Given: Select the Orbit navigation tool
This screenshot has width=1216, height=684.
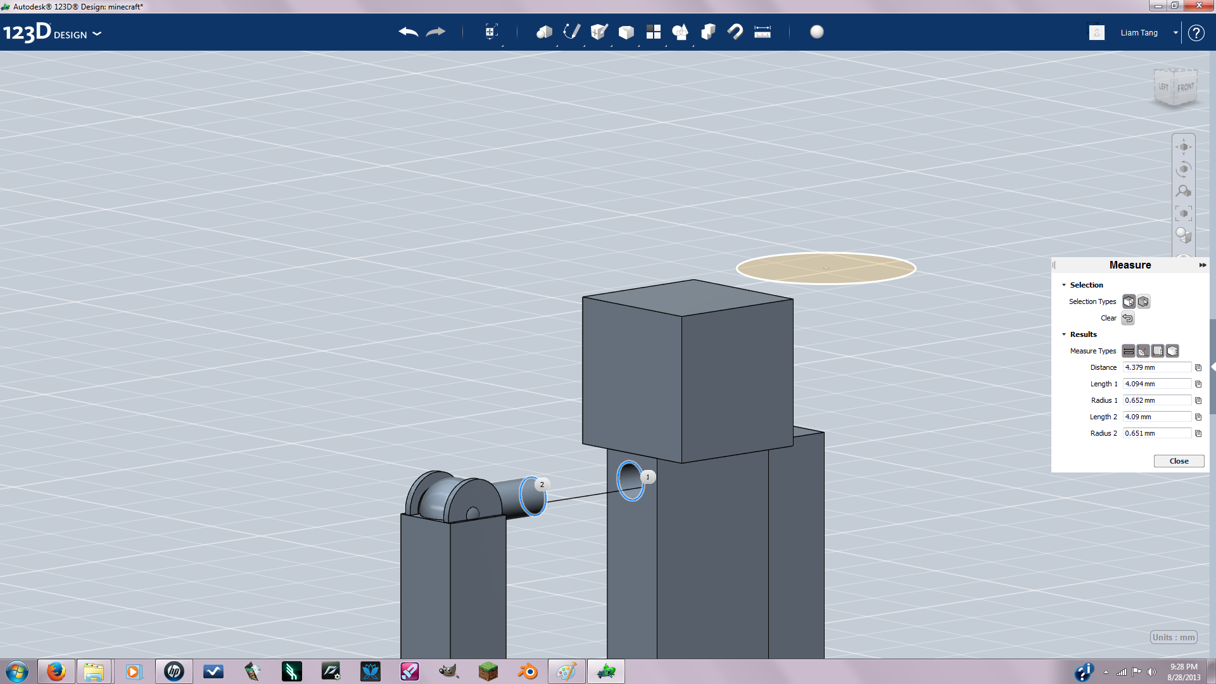Looking at the screenshot, I should [1184, 169].
